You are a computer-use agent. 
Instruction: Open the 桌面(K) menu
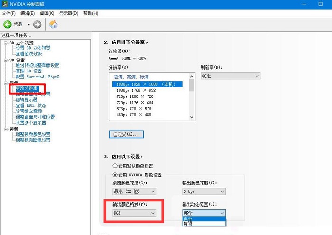47,13
